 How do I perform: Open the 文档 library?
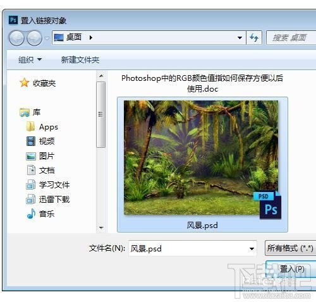click(47, 170)
